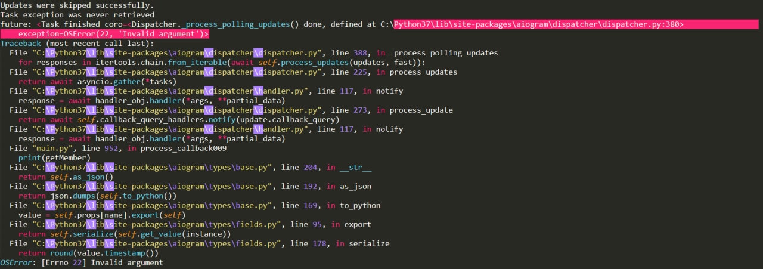Click the highlighted 'exception=OSError(22, 'Invalid argument')>' text
Viewport: 763px width, 269px height.
113,33
